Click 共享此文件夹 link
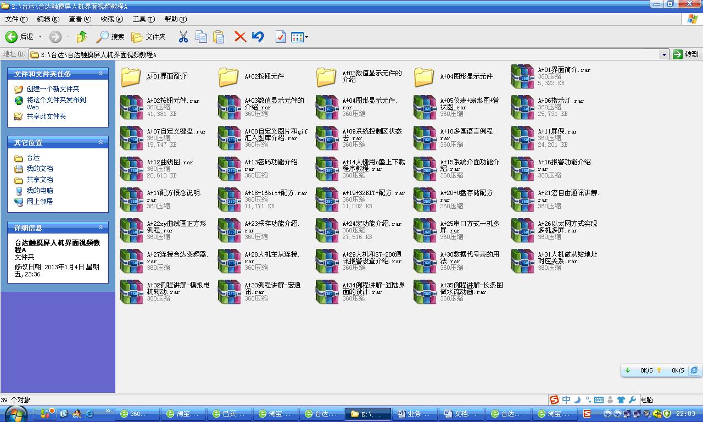 [x=46, y=116]
